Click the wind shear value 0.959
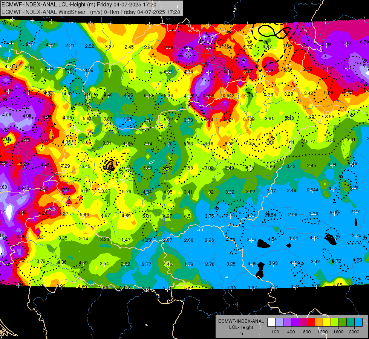Screen dimensions: 369x339 208,96
